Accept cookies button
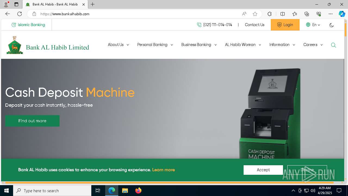Screen dimensions: 348x196 [263, 170]
